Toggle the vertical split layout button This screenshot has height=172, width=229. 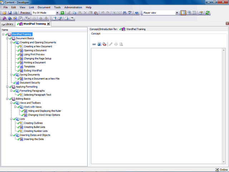[194, 13]
